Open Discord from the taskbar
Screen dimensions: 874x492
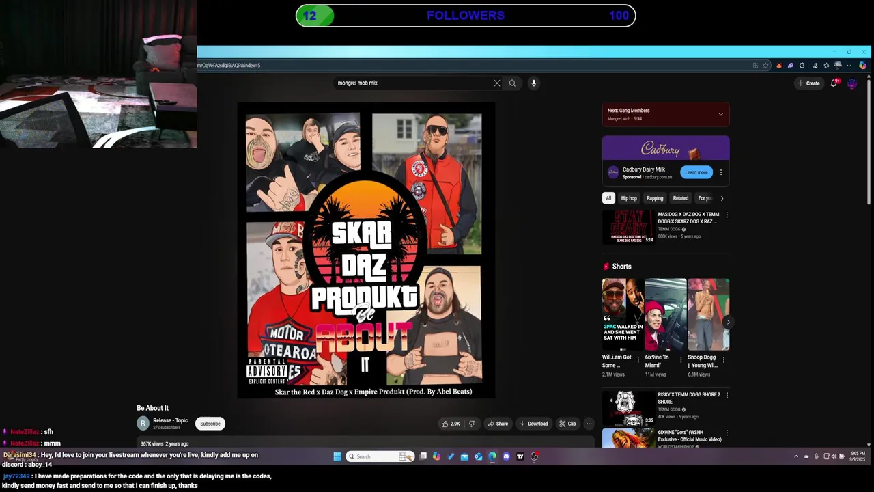point(506,456)
